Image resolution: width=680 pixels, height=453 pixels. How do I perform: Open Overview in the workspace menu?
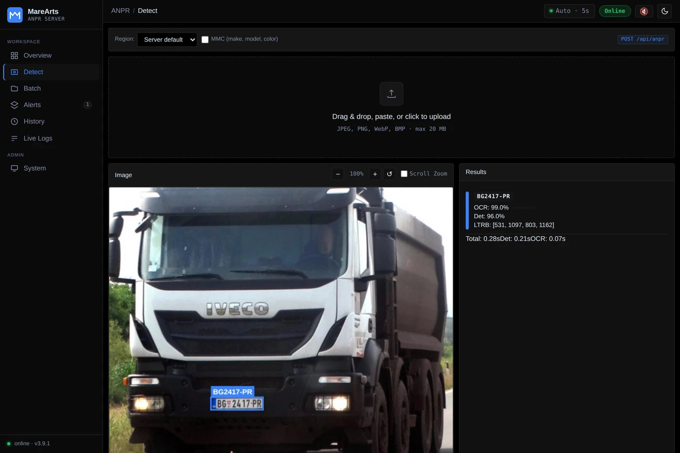pos(52,56)
